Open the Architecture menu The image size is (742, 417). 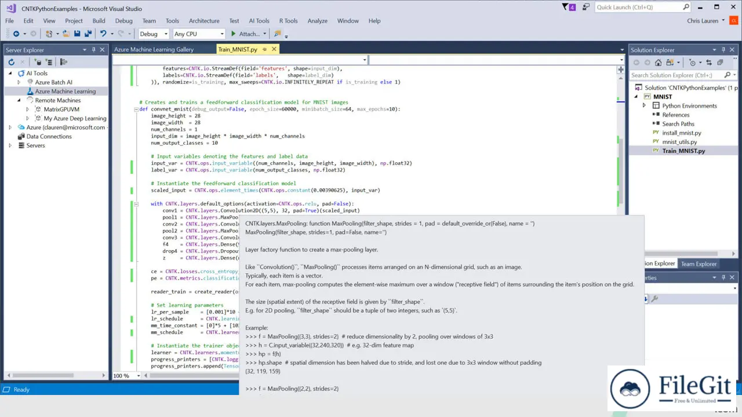(204, 21)
